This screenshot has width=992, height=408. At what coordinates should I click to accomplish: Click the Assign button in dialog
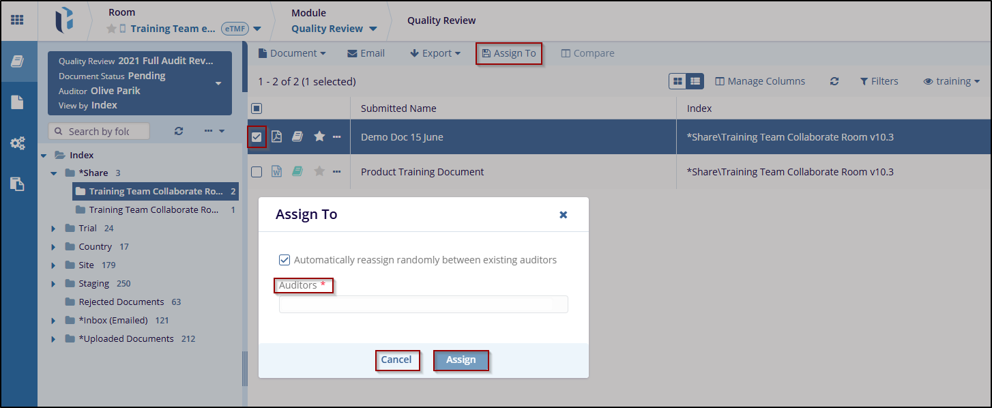461,360
